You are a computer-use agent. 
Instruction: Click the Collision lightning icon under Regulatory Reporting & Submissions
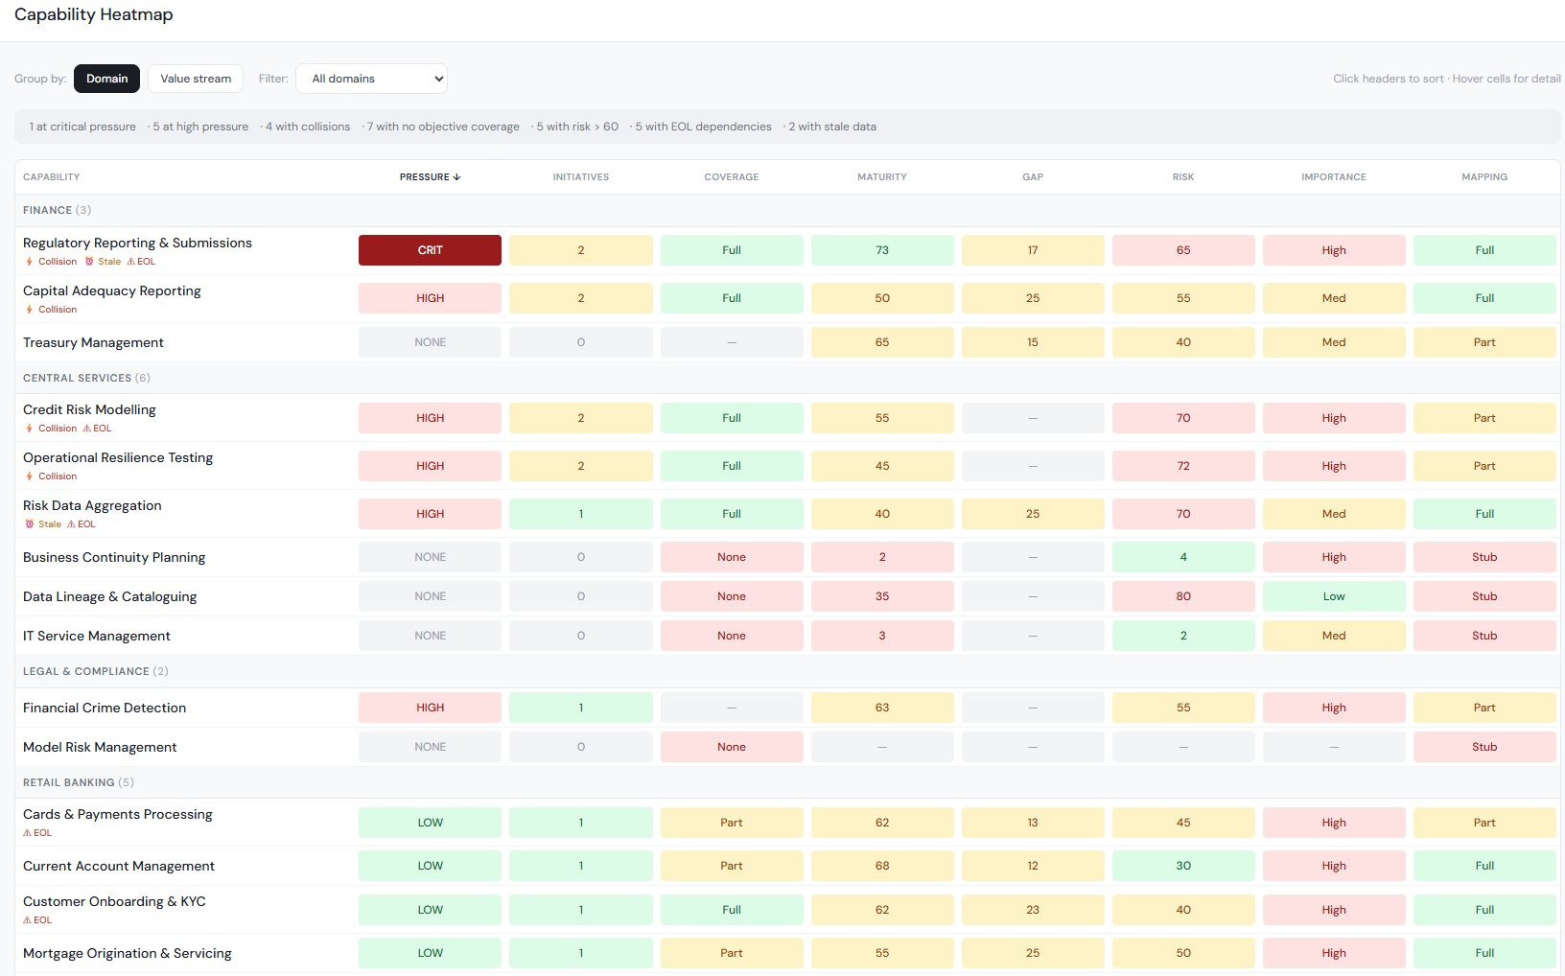[29, 261]
